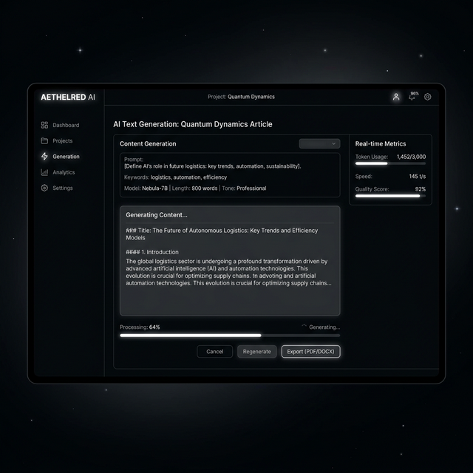Click the Processing 64% progress bar

pos(230,335)
